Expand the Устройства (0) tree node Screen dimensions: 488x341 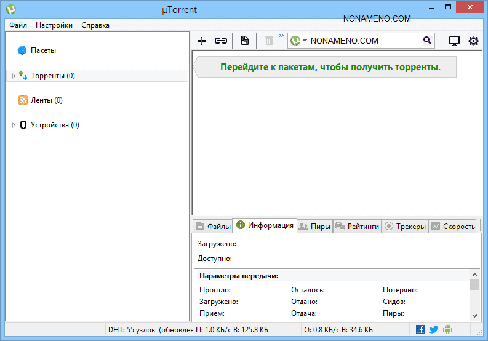click(14, 125)
